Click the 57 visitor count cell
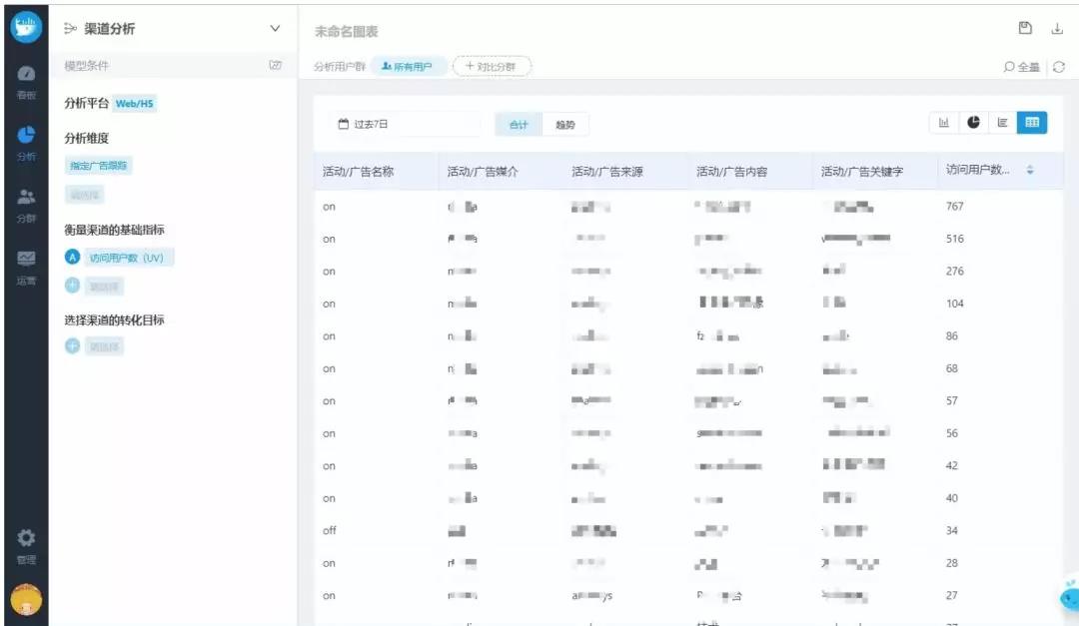Screen dimensions: 1079x626 coord(952,400)
